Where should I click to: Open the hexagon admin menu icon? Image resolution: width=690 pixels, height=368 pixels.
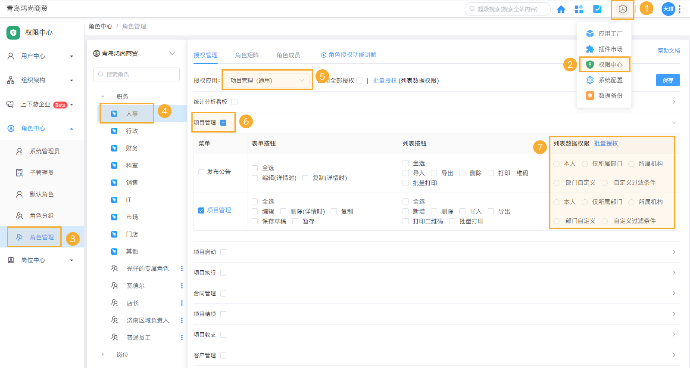click(622, 9)
